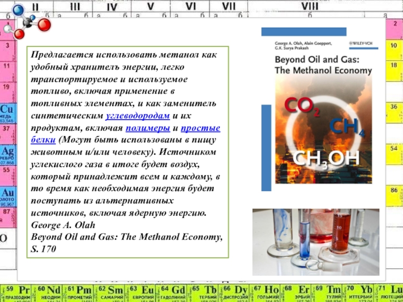Click the group V column header
This screenshot has width=403, height=302.
coord(151,6)
